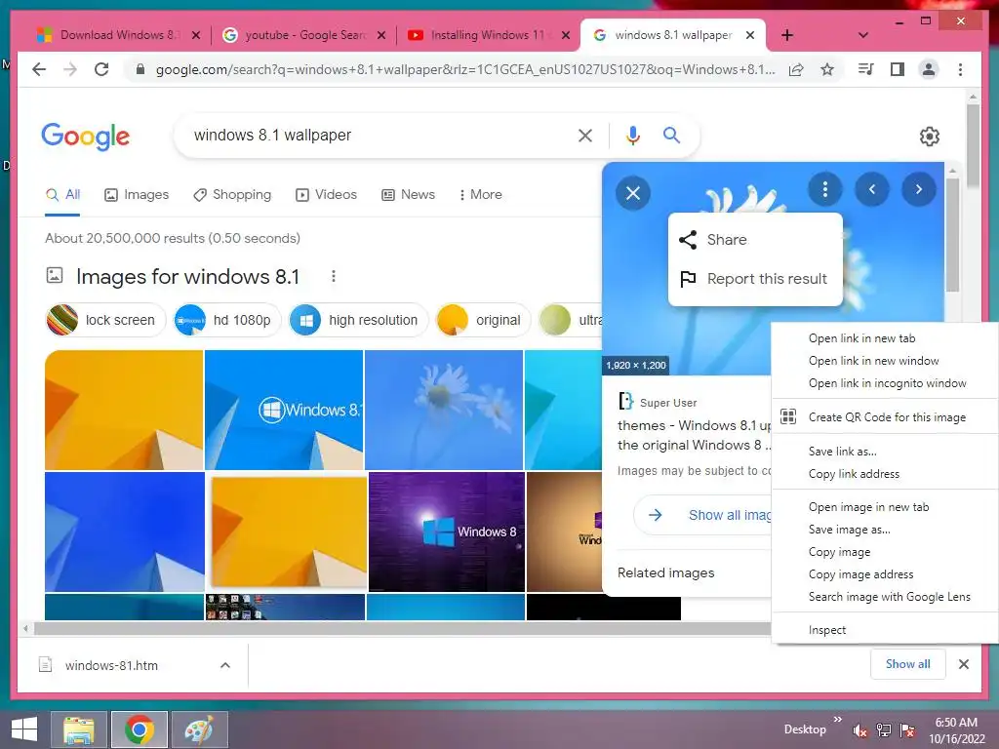Click the Share icon in the popup
The image size is (999, 749).
(x=688, y=240)
